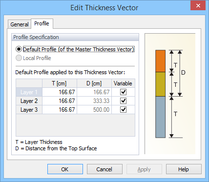The width and height of the screenshot is (209, 182).
Task: Select the Layer 3 row header
Action: click(x=29, y=110)
